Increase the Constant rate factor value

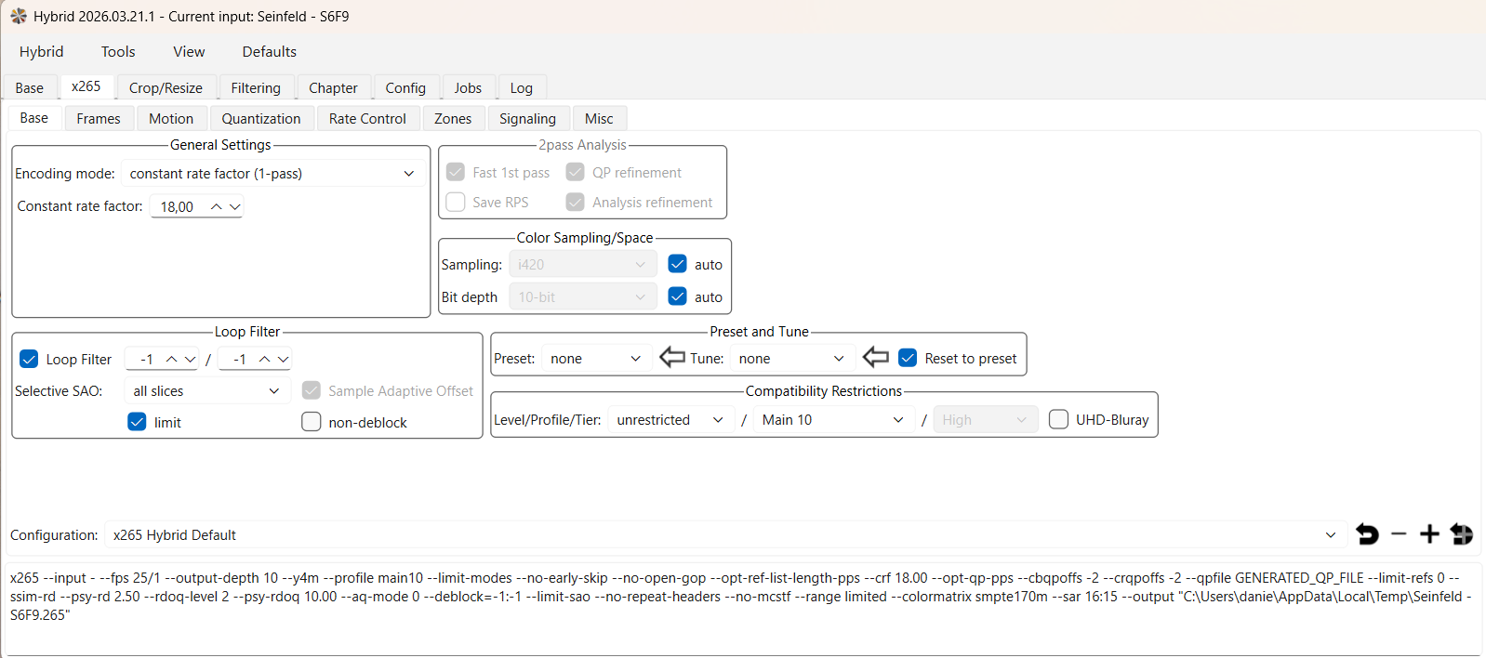click(x=216, y=206)
